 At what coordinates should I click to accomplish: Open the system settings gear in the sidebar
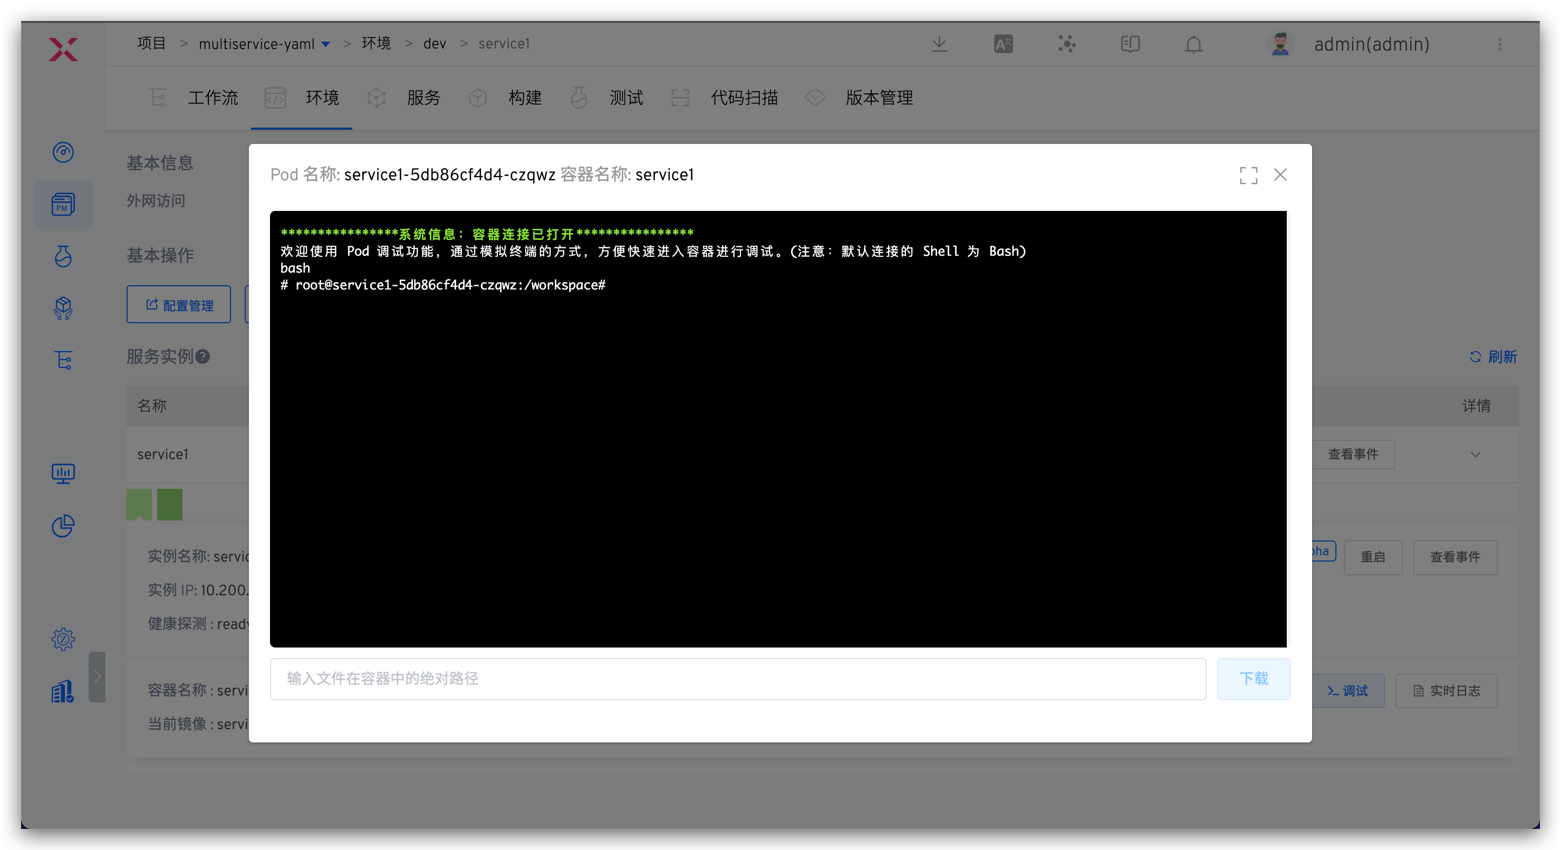pyautogui.click(x=63, y=639)
